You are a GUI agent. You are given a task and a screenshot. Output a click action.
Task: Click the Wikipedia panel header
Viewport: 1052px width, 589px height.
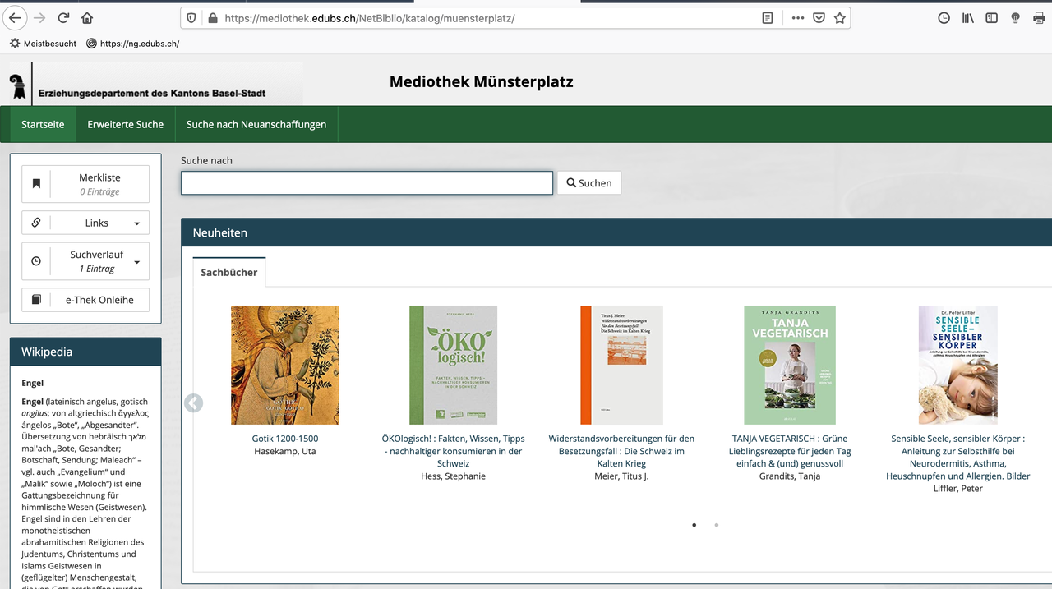click(85, 352)
